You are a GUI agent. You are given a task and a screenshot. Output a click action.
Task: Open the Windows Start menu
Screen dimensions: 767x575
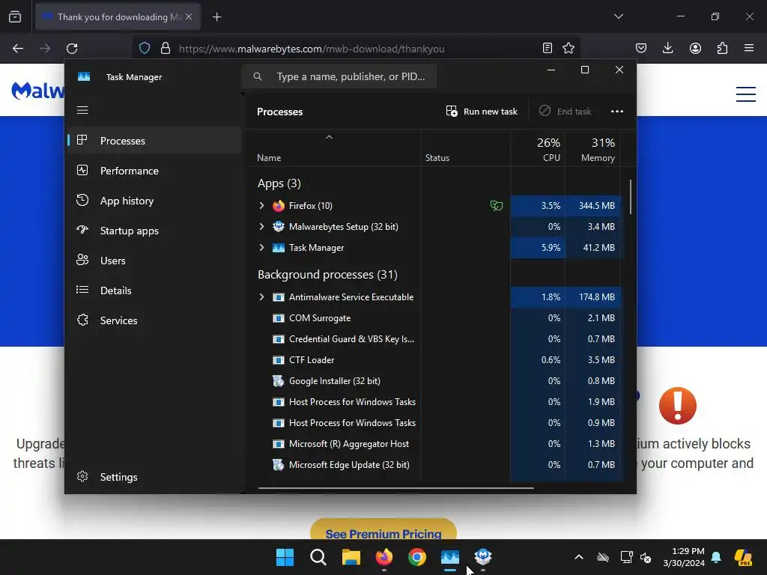tap(285, 557)
